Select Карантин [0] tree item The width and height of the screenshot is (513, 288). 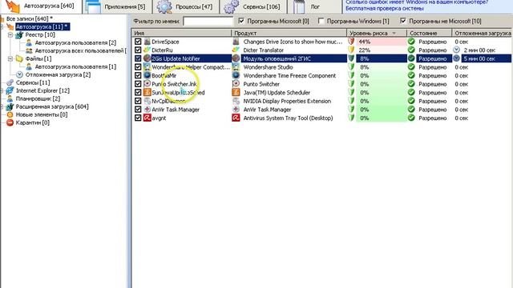click(32, 122)
